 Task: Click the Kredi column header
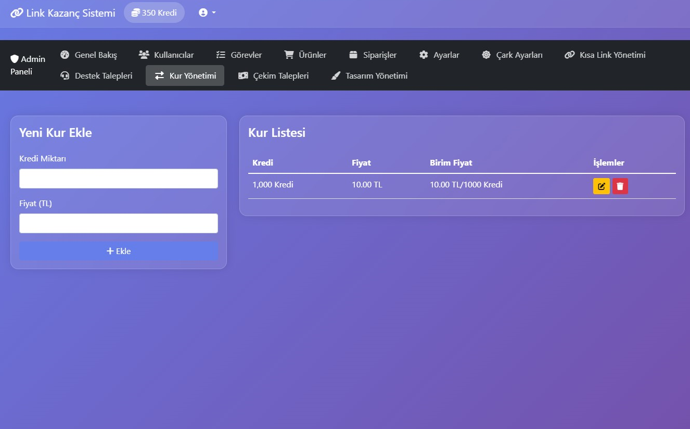[x=263, y=163]
